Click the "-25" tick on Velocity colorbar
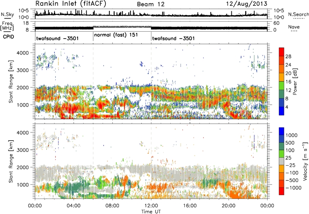The image size is (309, 214). (x=290, y=165)
